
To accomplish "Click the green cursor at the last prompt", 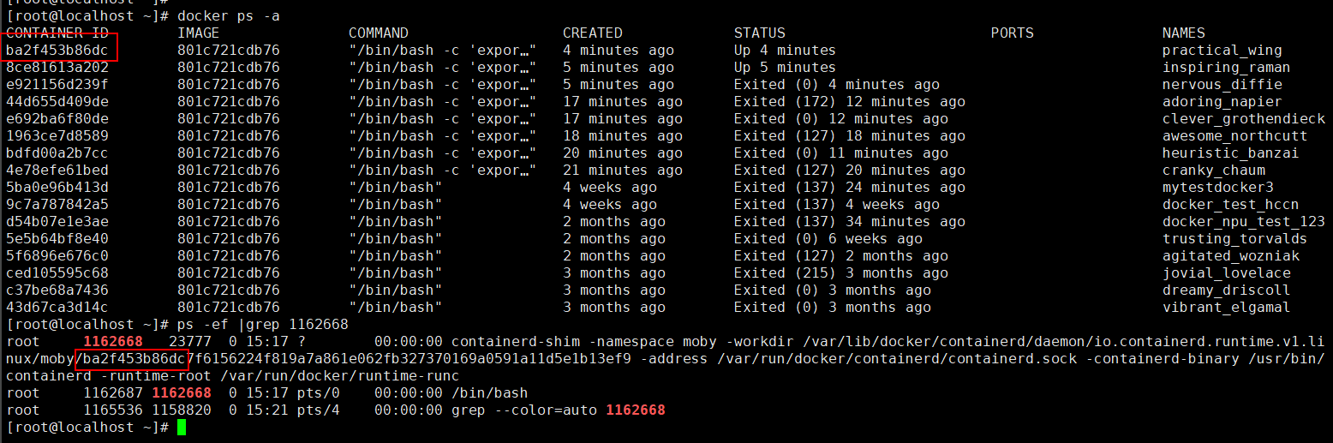I will (x=182, y=428).
